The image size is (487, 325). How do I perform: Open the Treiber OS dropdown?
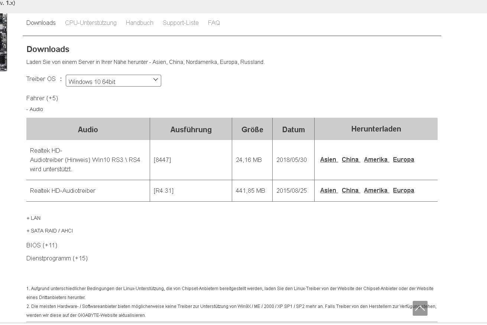point(113,81)
